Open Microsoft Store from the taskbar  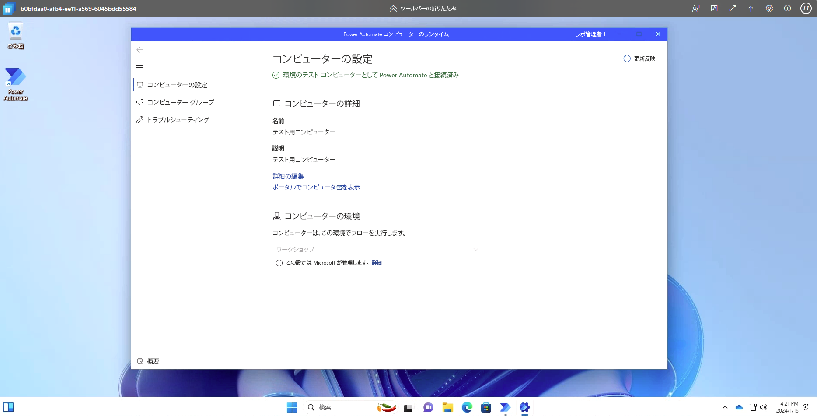(x=486, y=407)
